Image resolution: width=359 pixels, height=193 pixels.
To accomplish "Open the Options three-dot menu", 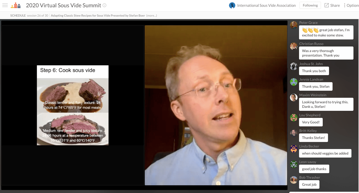I will point(345,5).
